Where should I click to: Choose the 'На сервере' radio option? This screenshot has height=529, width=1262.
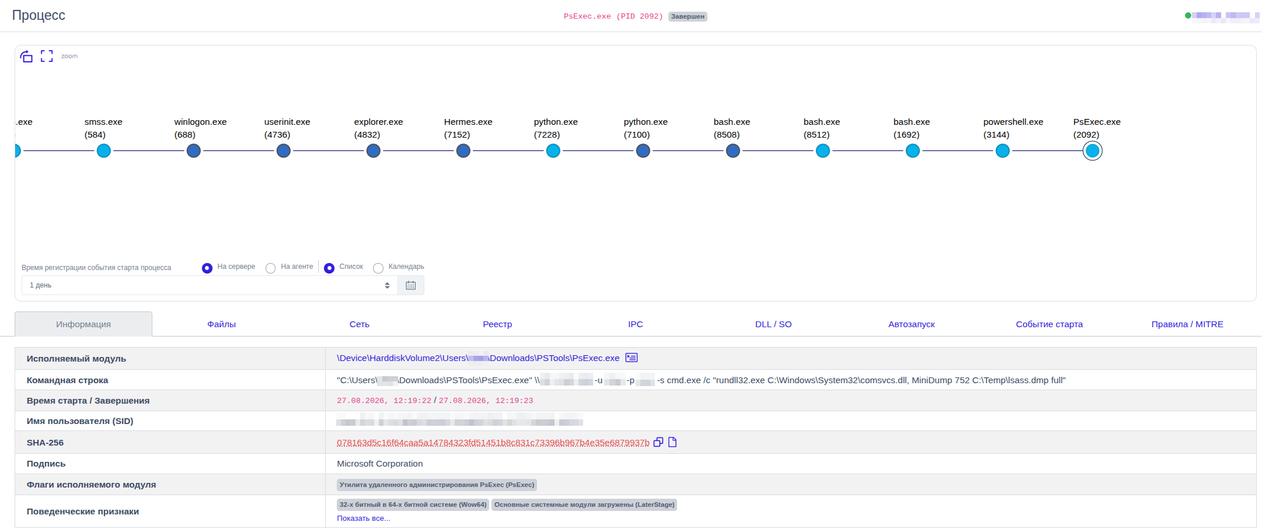pyautogui.click(x=207, y=268)
